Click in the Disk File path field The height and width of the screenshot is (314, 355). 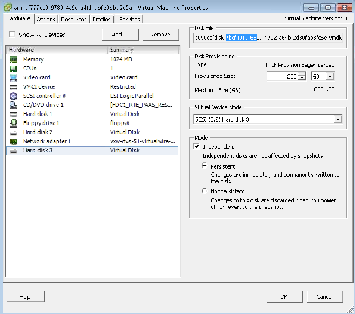[x=268, y=38]
